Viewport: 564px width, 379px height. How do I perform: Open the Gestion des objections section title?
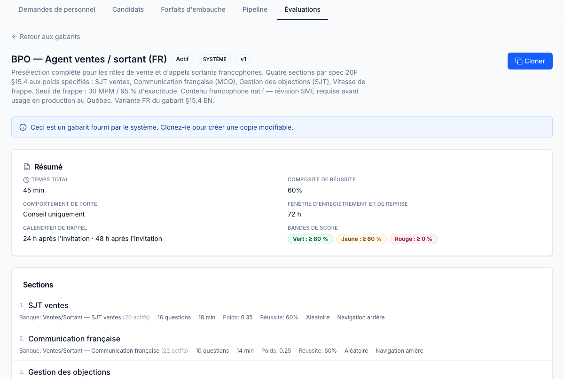[x=69, y=372]
